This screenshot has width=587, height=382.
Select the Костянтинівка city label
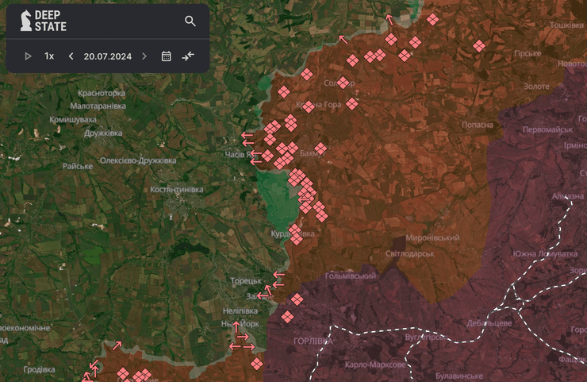pos(177,189)
